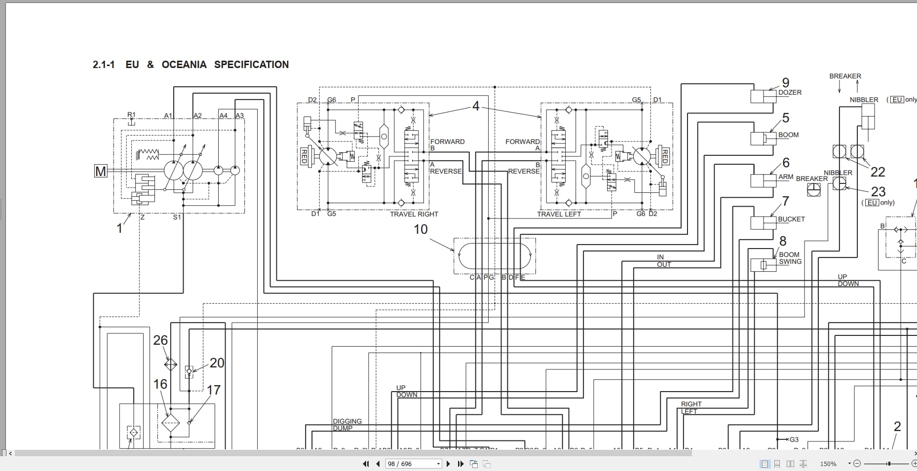Click the 'TRAVEL RIGHT' label
917x471 pixels.
point(414,214)
